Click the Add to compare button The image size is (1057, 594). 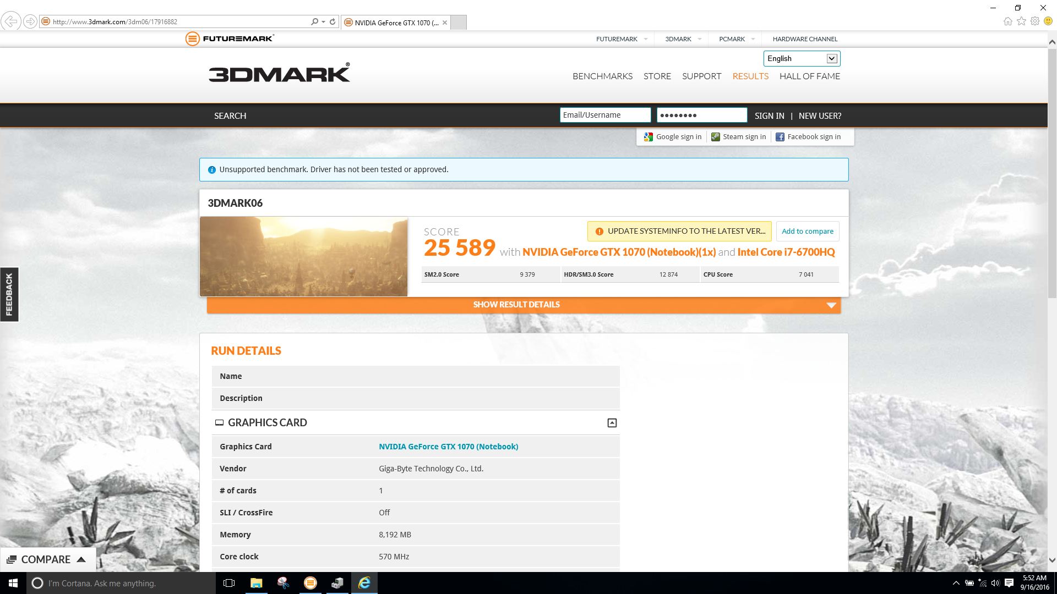coord(807,232)
